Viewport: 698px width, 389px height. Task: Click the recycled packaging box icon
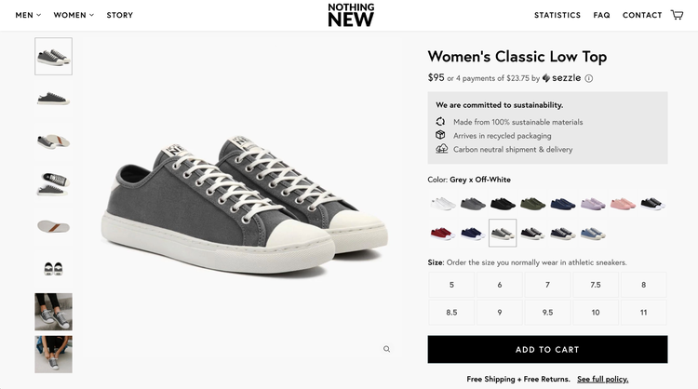pos(441,136)
